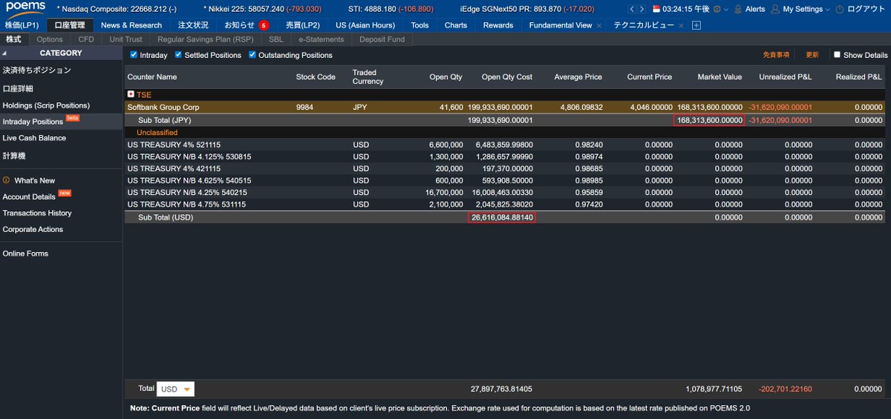Uncheck the Intraday checkbox
Viewport: 891px width, 419px height.
point(134,55)
